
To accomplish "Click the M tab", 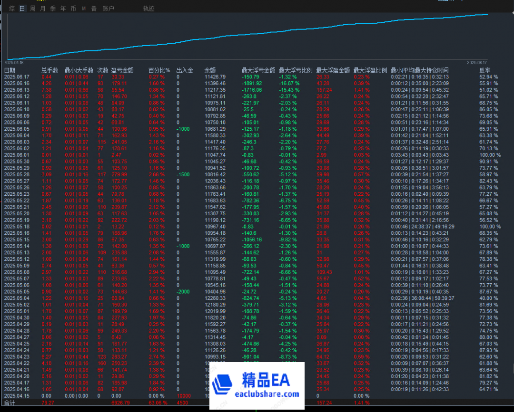I will 84,9.
